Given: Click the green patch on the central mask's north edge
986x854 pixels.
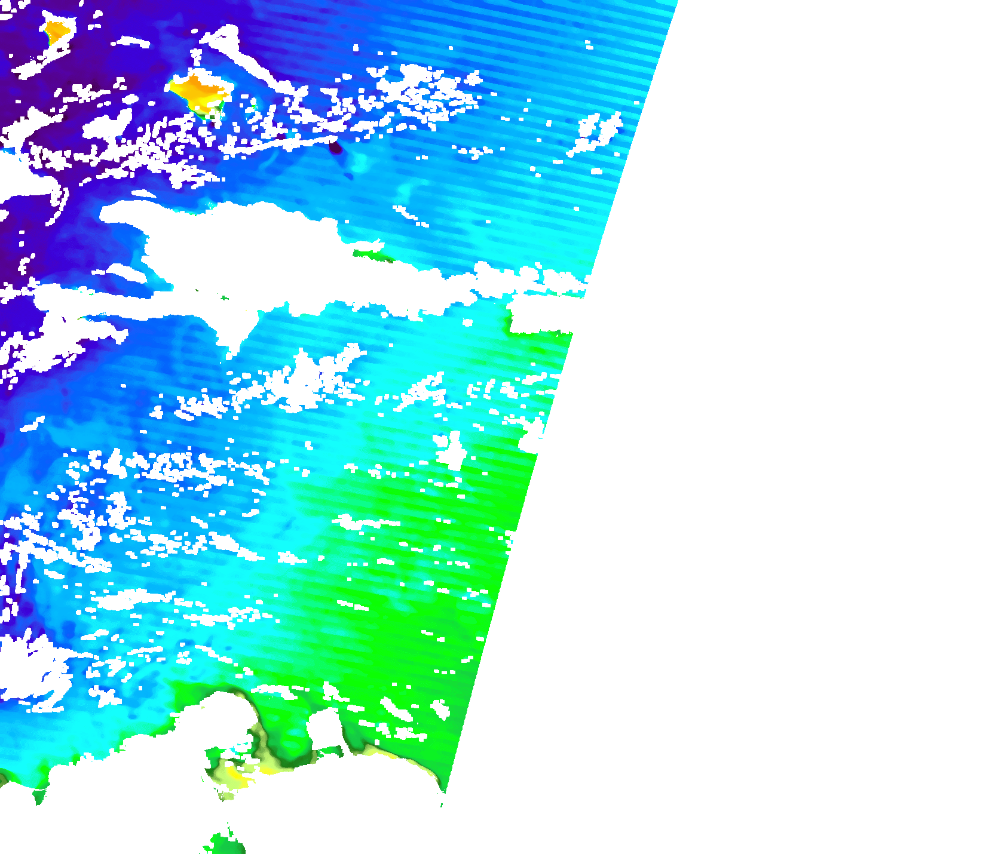Looking at the screenshot, I should pyautogui.click(x=369, y=256).
